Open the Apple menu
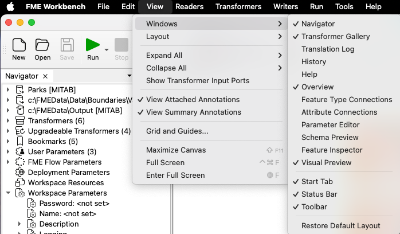The image size is (400, 234). coord(10,7)
